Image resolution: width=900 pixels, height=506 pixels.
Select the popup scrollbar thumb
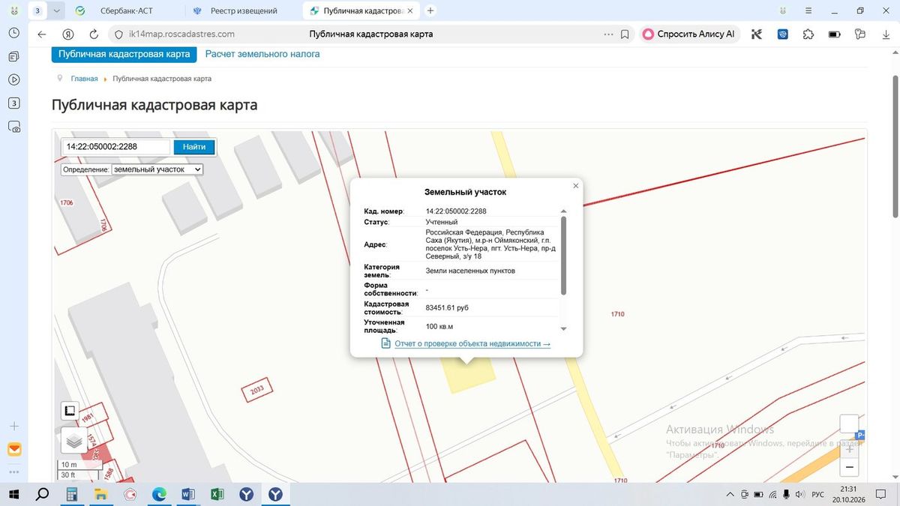click(563, 256)
